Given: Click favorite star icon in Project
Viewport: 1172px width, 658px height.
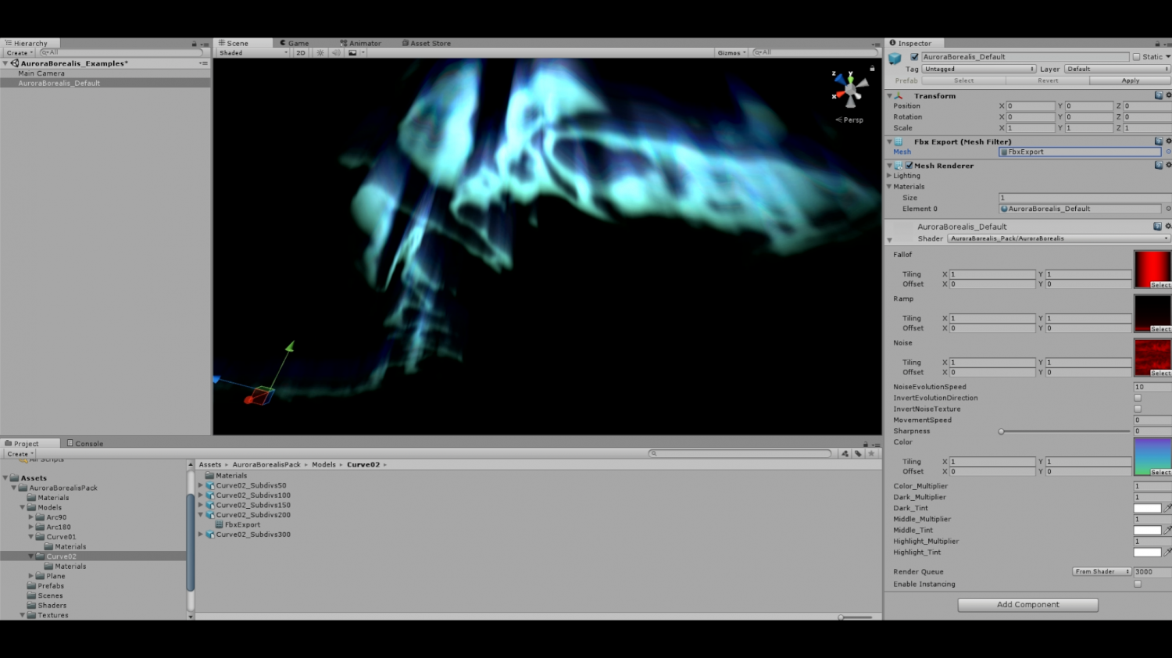Looking at the screenshot, I should tap(871, 453).
